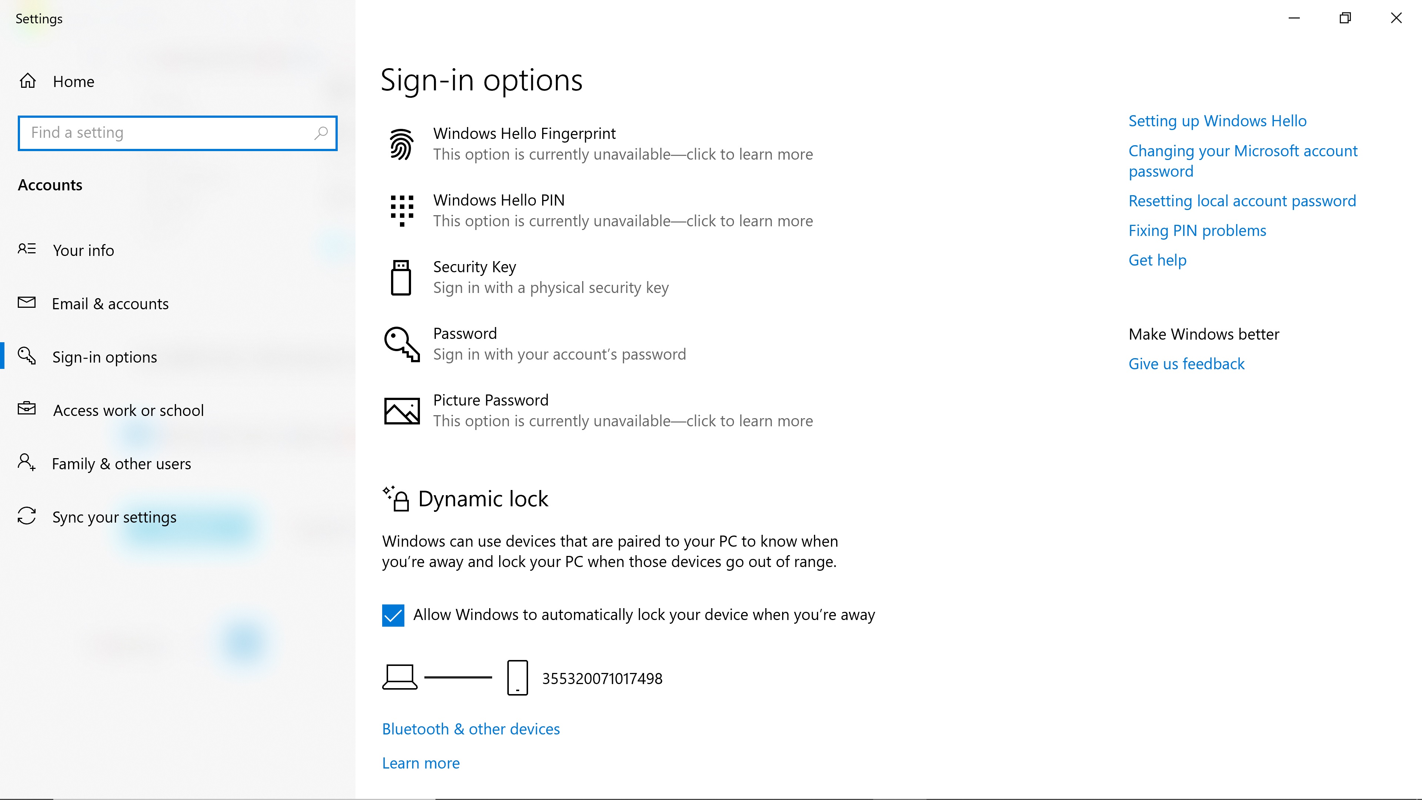Click the Picture Password image icon
1422x800 pixels.
[x=401, y=411]
